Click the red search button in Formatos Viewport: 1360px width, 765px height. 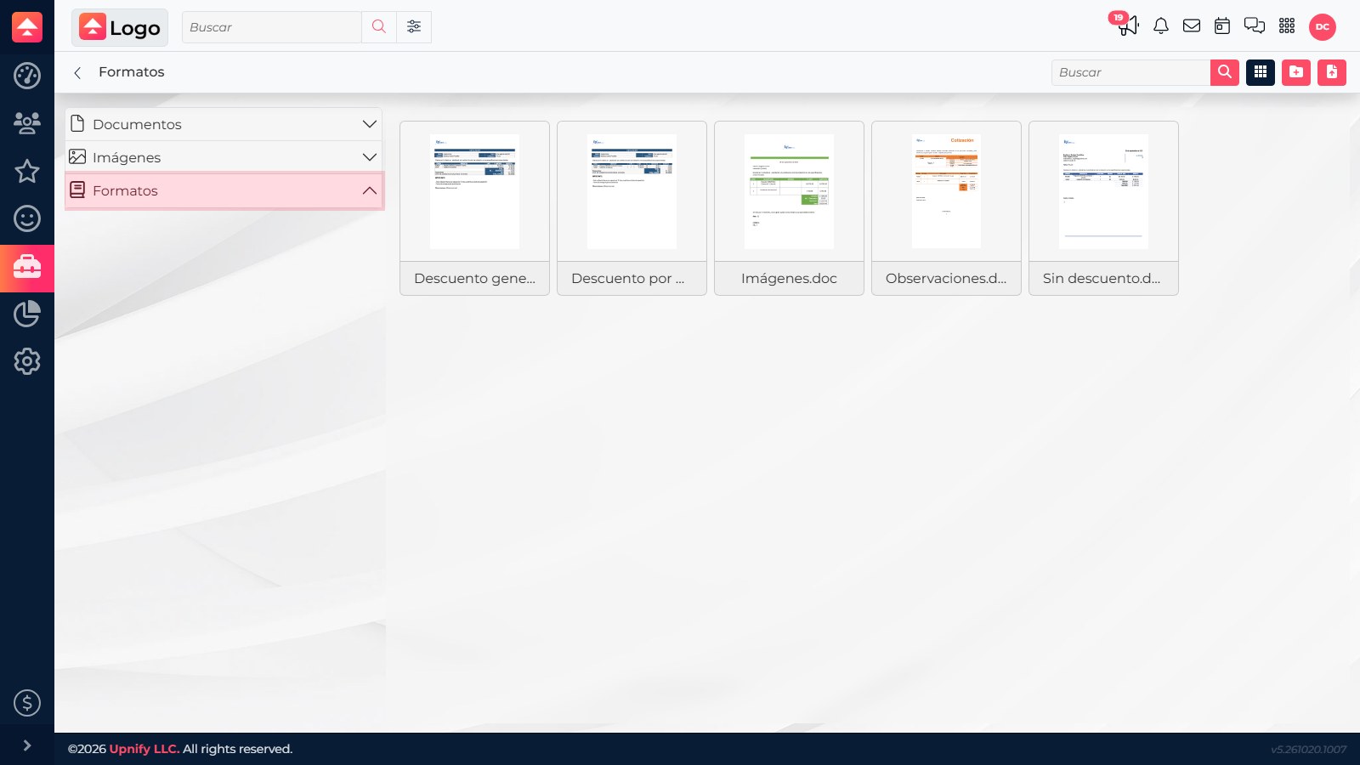1225,72
